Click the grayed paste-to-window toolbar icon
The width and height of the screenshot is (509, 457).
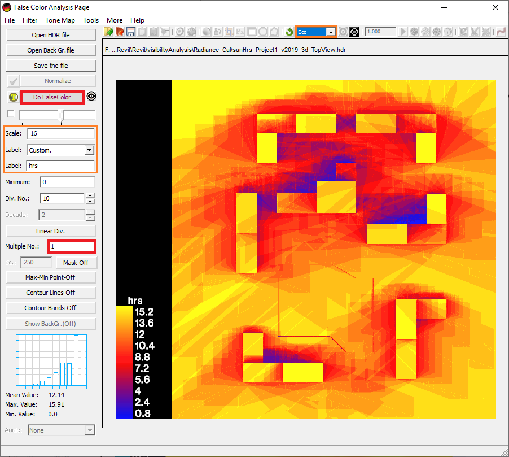pos(165,32)
